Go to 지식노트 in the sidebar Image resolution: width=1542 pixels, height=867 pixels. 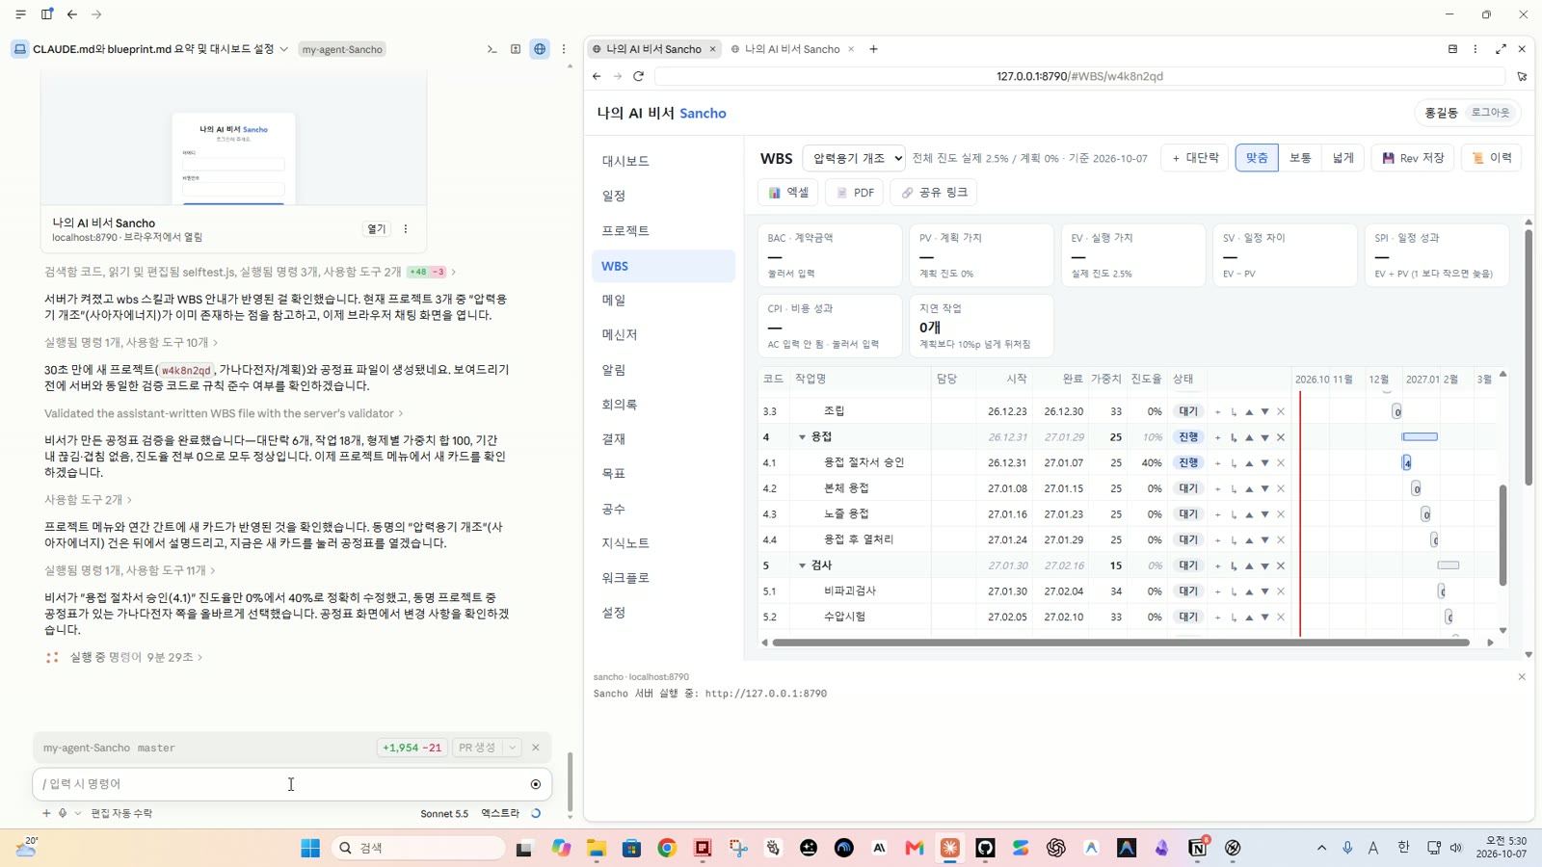pyautogui.click(x=663, y=543)
